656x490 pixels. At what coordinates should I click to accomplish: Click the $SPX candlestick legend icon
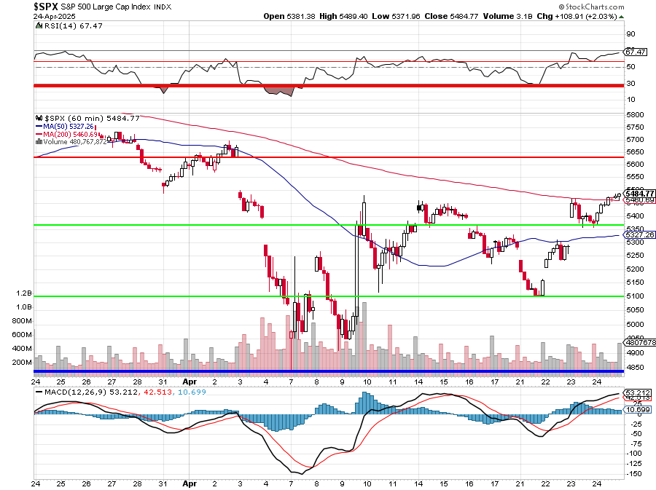point(39,118)
